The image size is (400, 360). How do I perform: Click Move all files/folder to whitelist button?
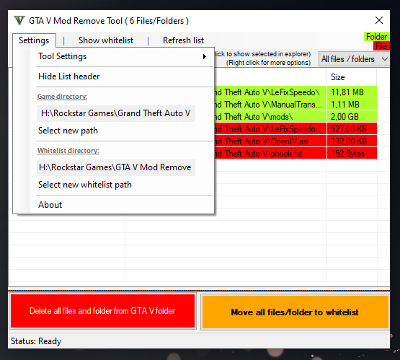click(295, 312)
